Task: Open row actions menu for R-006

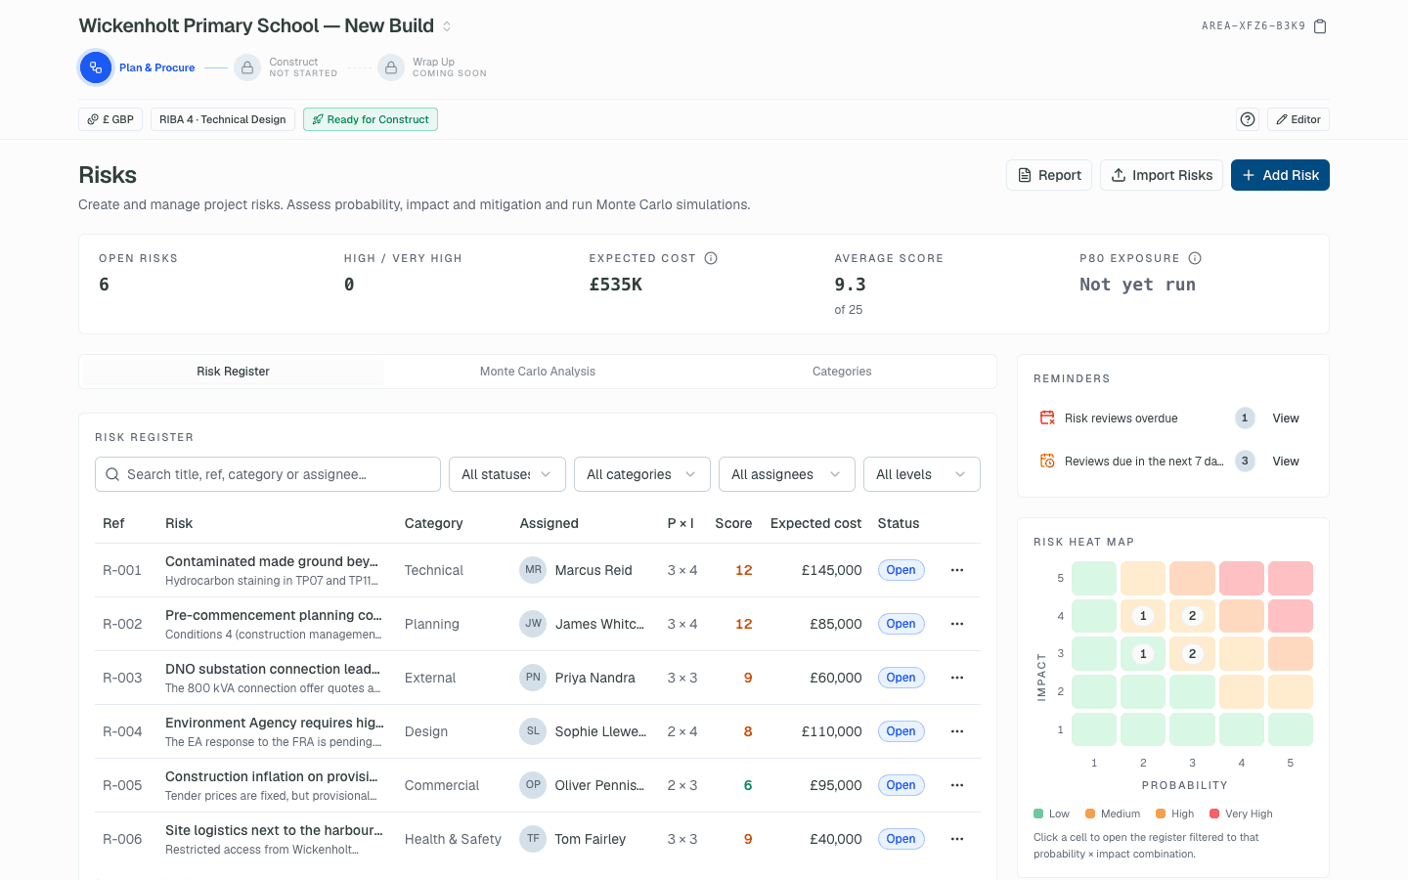Action: click(x=957, y=839)
